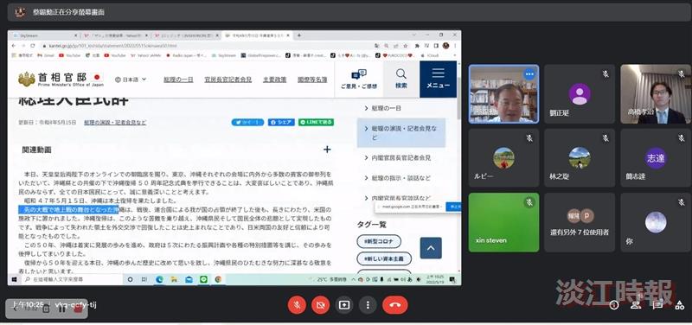This screenshot has width=692, height=325.
Task: Switch to the Yahoo search results tab
Action: click(115, 35)
